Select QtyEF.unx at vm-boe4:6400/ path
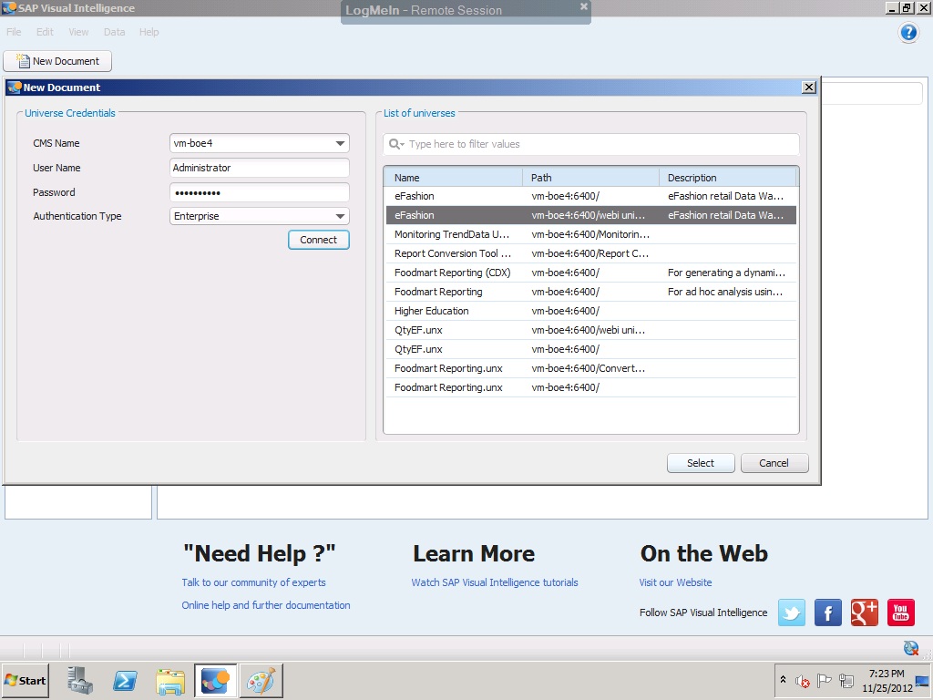Screen dimensions: 933x700 tap(590, 349)
